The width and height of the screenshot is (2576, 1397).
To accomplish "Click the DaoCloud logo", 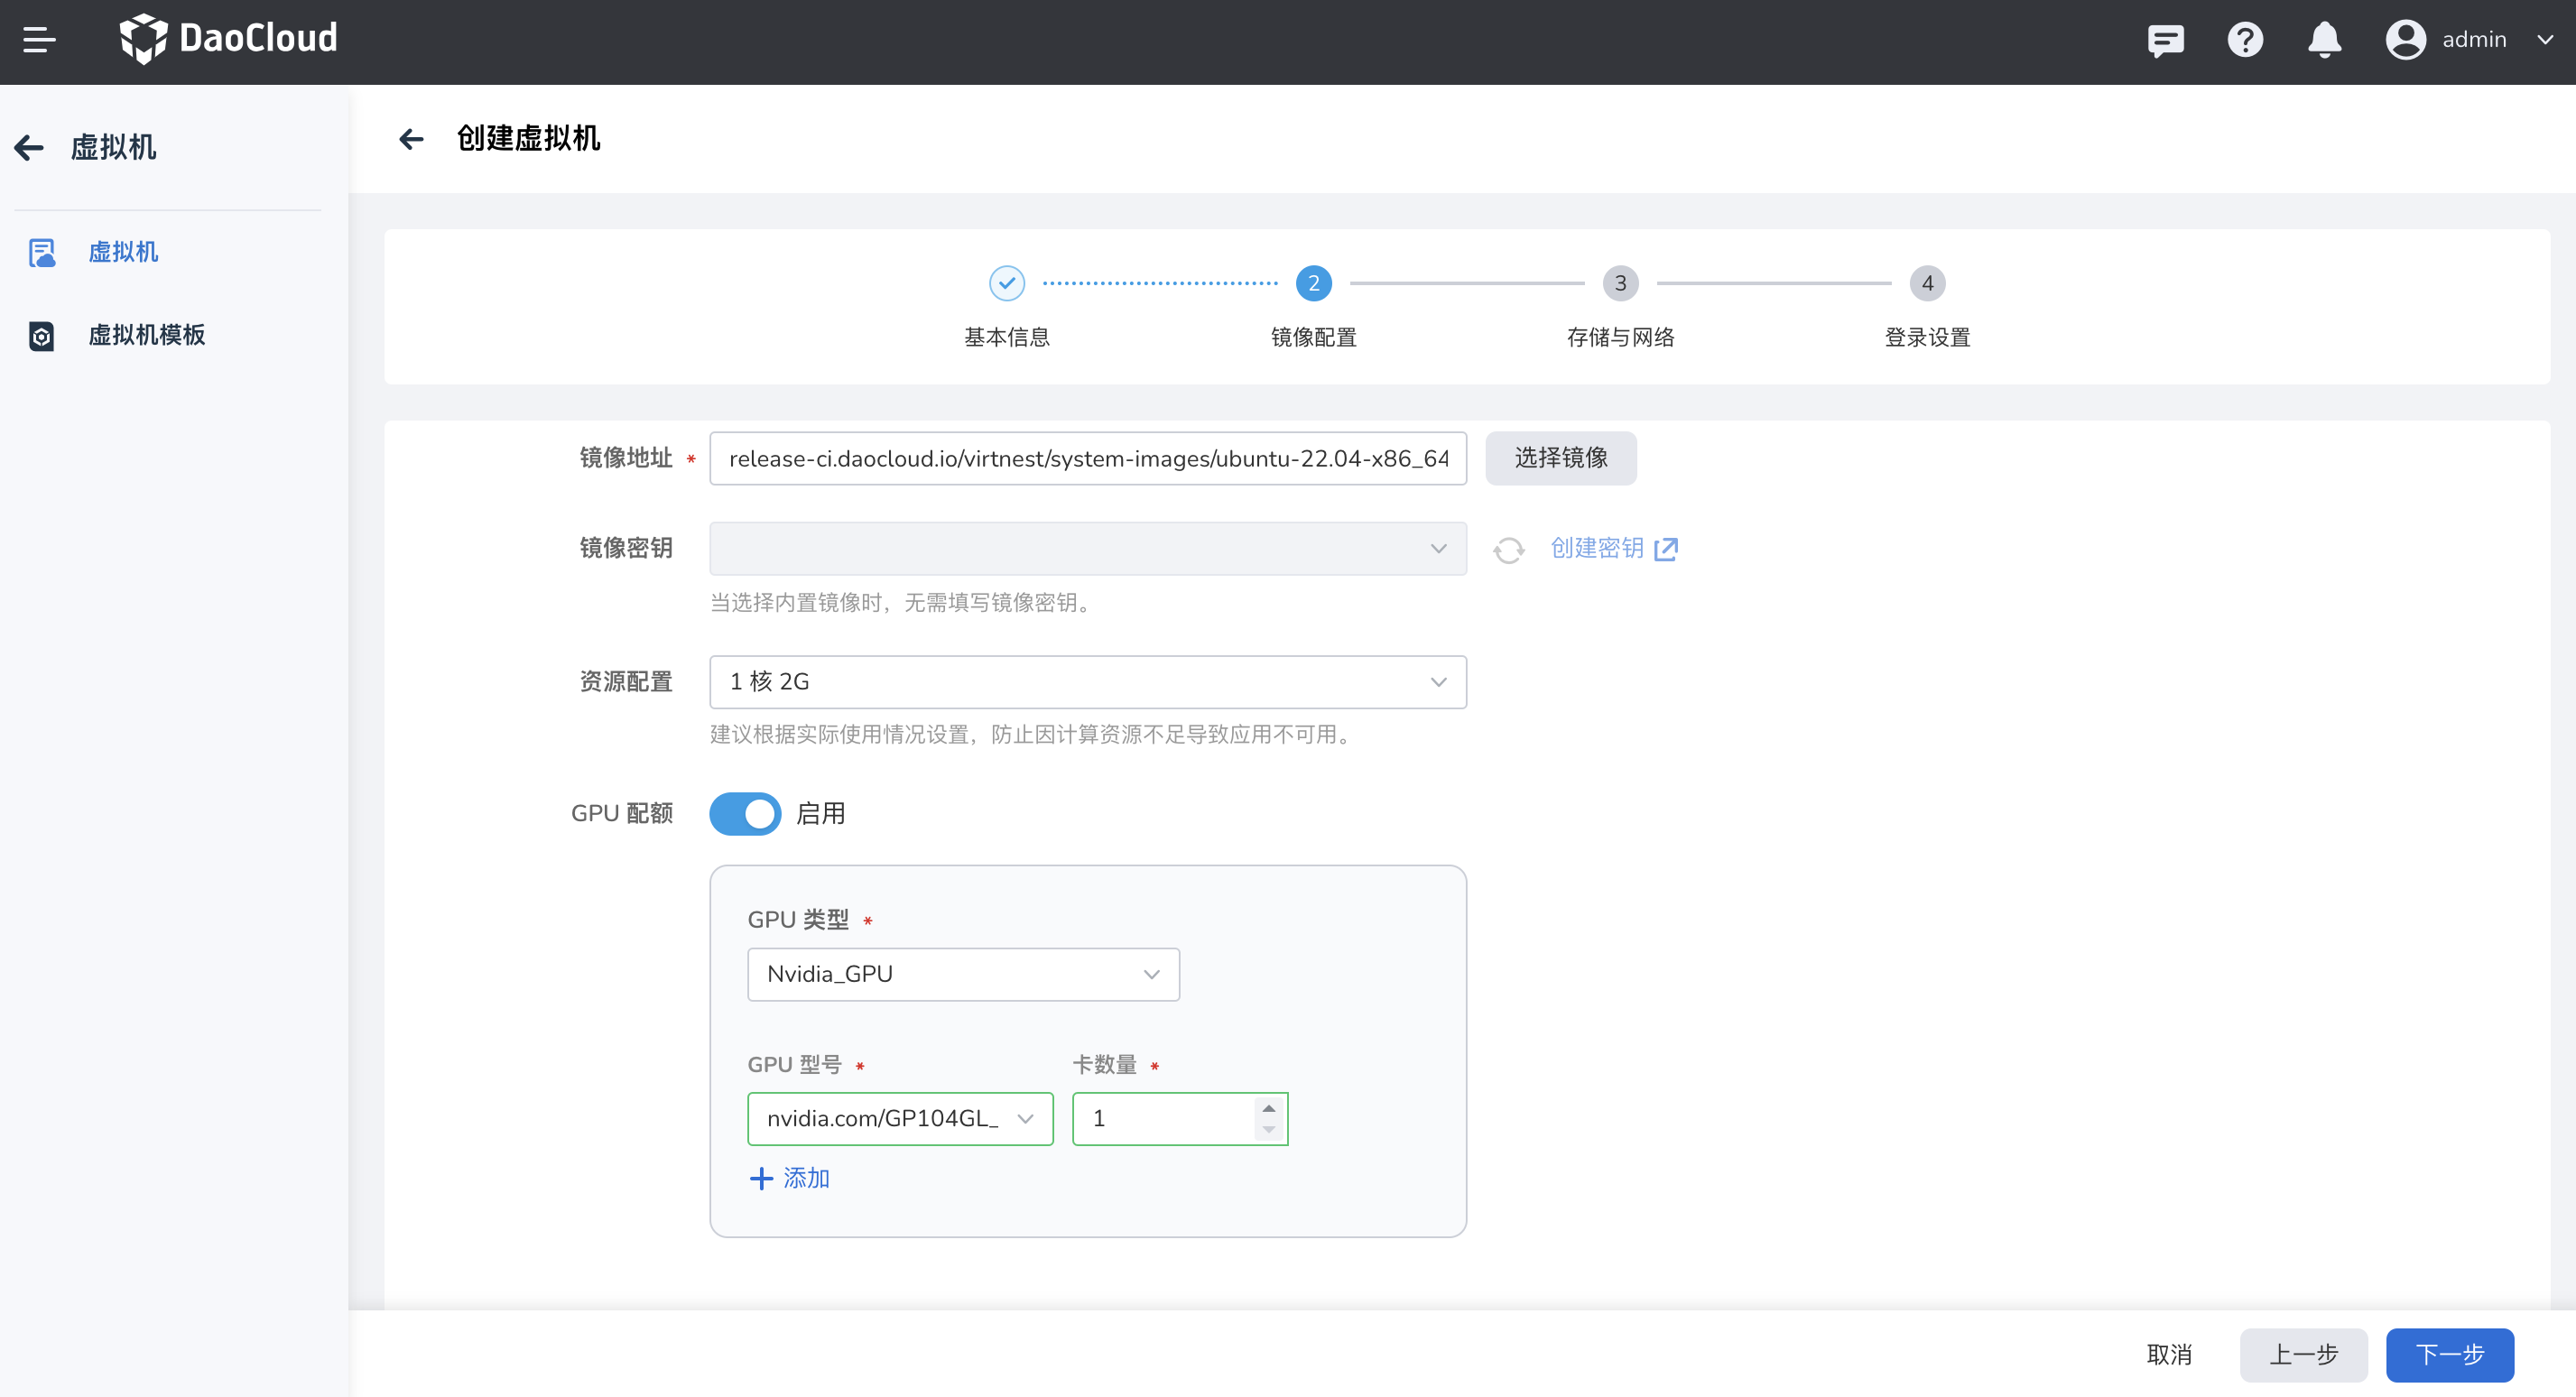I will click(228, 38).
